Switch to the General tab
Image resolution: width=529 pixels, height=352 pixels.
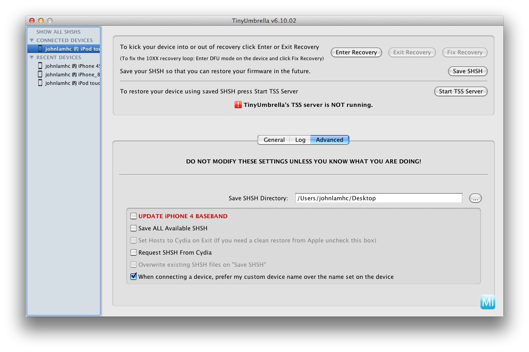click(274, 140)
